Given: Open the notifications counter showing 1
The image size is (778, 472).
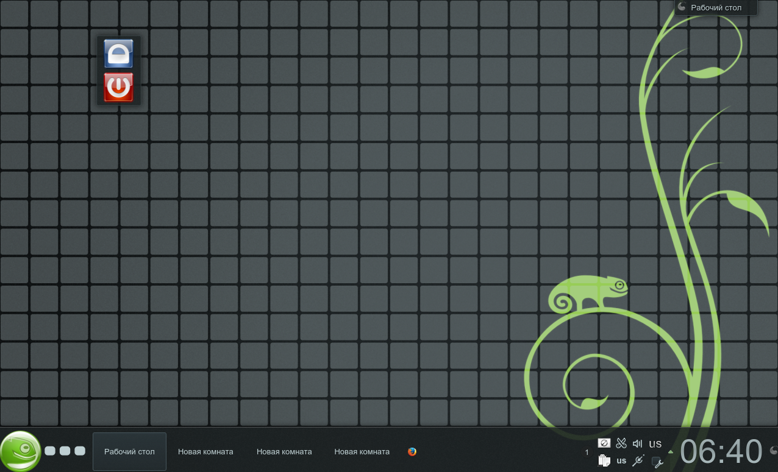Looking at the screenshot, I should point(587,452).
